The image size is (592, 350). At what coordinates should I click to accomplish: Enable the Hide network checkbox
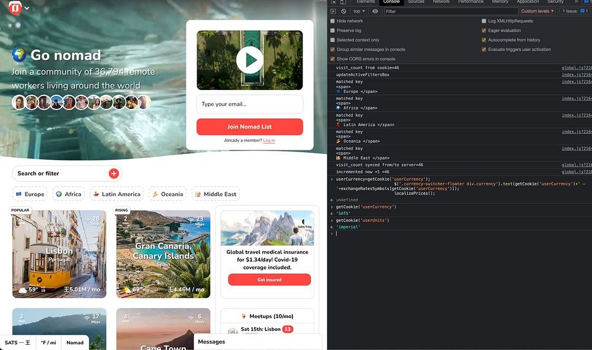[x=333, y=21]
